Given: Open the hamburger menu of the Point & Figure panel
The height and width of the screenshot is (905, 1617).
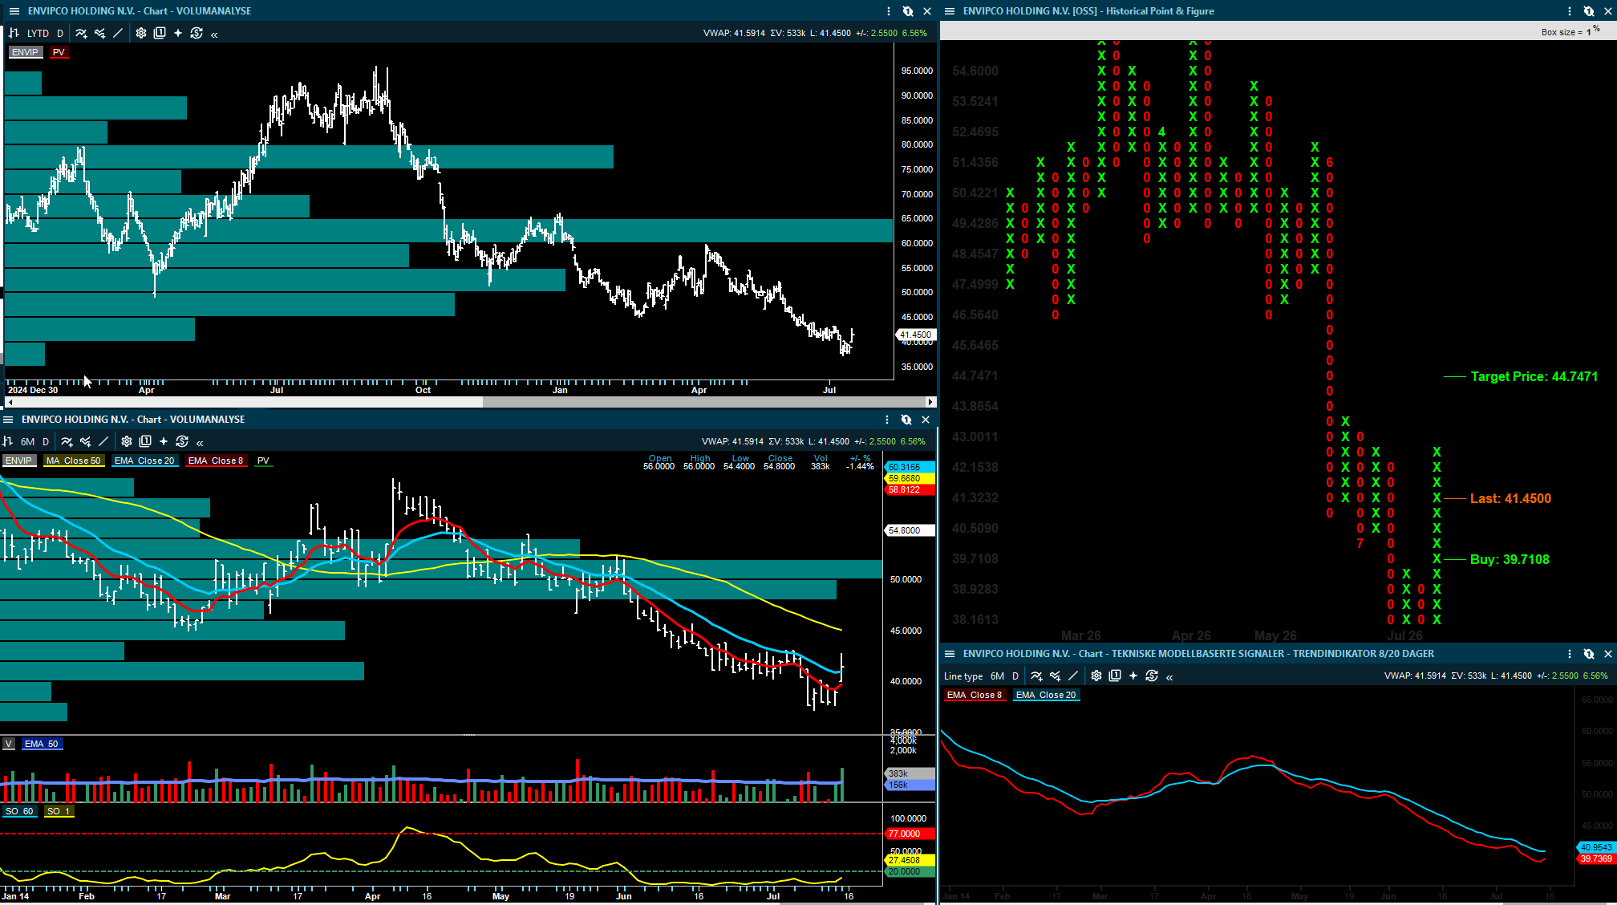Looking at the screenshot, I should (x=950, y=11).
